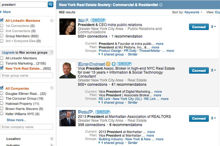Enable the Toronto Marketing group checkbox
This screenshot has height=146, width=220.
pos(2,63)
